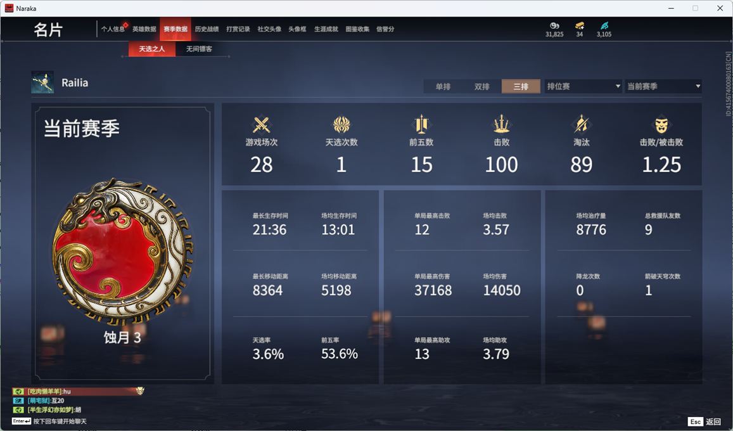
Task: Click the treasure ticket currency icon showing 34
Action: click(x=580, y=25)
